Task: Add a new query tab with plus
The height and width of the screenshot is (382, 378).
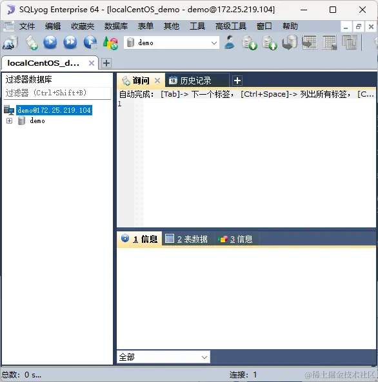Action: point(237,81)
